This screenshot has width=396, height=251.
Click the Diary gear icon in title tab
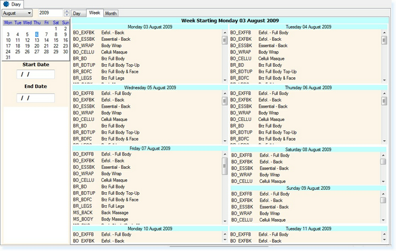pyautogui.click(x=6, y=4)
